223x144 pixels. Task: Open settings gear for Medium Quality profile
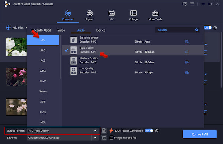tap(187, 62)
